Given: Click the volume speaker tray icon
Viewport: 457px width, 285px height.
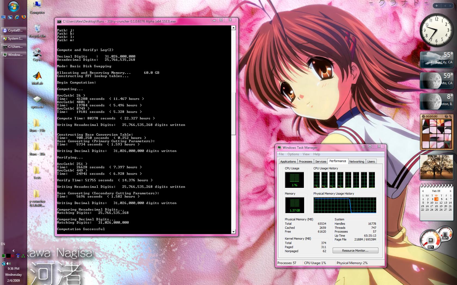Looking at the screenshot, I should click(x=9, y=263).
